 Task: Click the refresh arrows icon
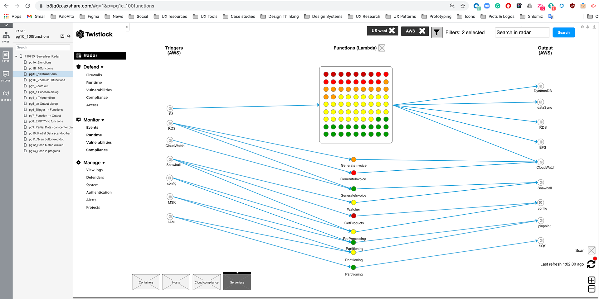click(x=591, y=264)
